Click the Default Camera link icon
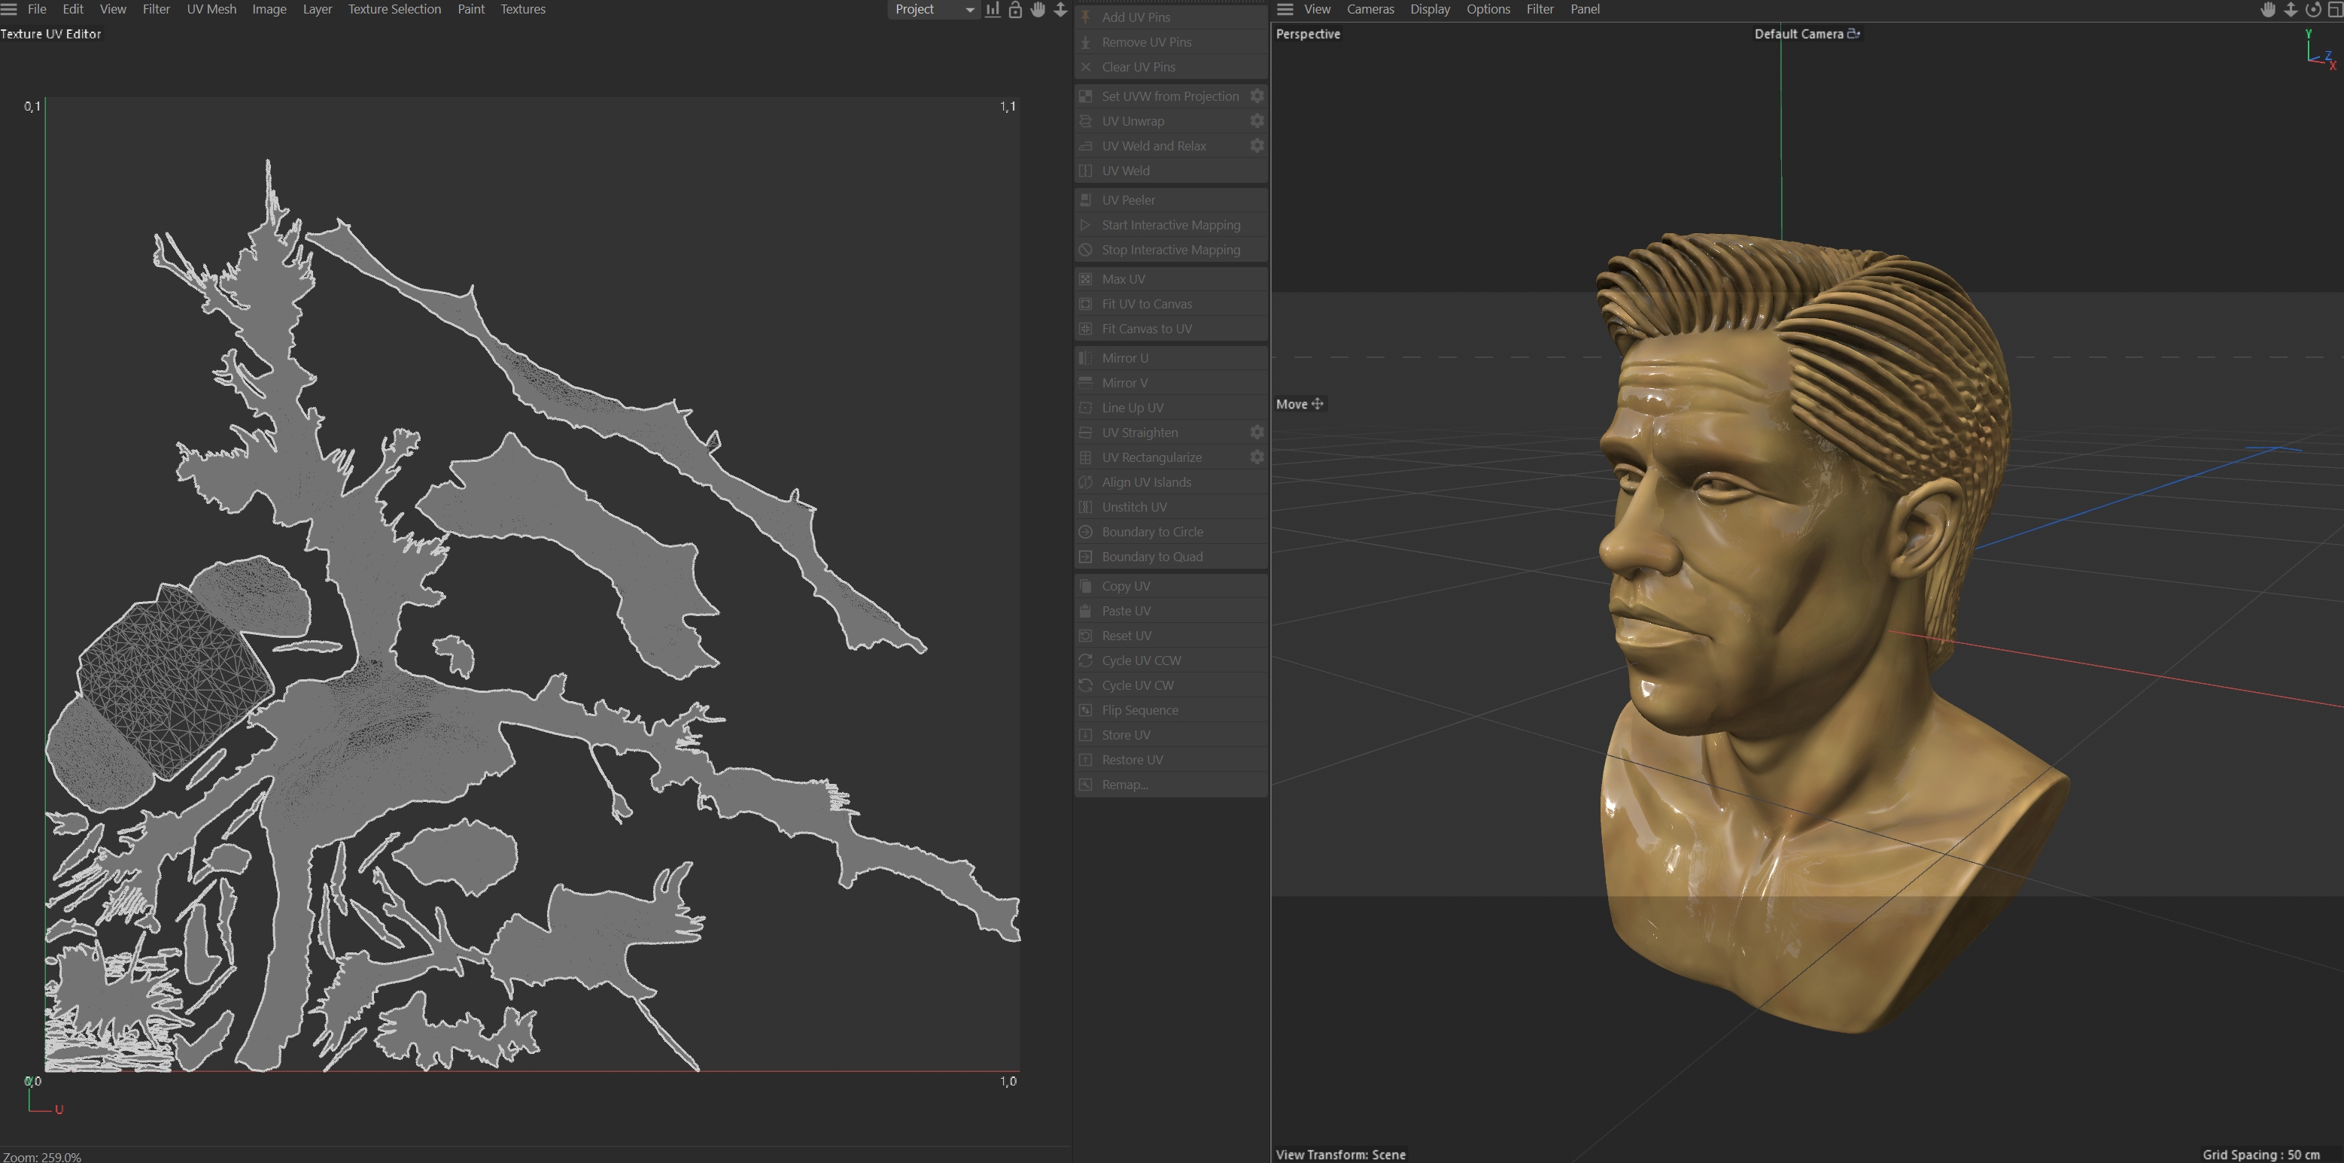The width and height of the screenshot is (2344, 1163). 1853,34
